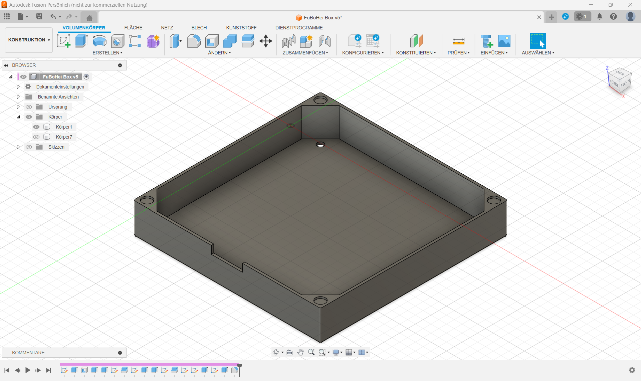Screen dimensions: 641x381
Task: Select the Fillet tool icon
Action: click(x=194, y=41)
